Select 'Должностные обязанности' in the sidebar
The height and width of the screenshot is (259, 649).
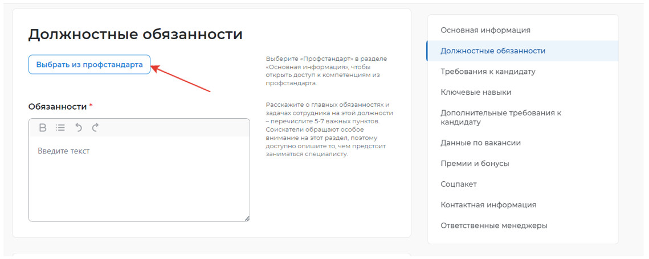tap(492, 51)
